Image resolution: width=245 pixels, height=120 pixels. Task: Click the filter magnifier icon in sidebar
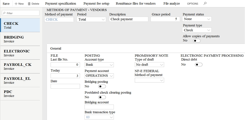coord(4,13)
